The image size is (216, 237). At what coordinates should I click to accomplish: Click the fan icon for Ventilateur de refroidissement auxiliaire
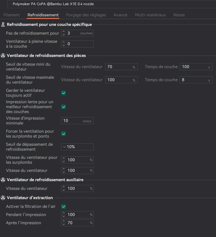coord(3,180)
